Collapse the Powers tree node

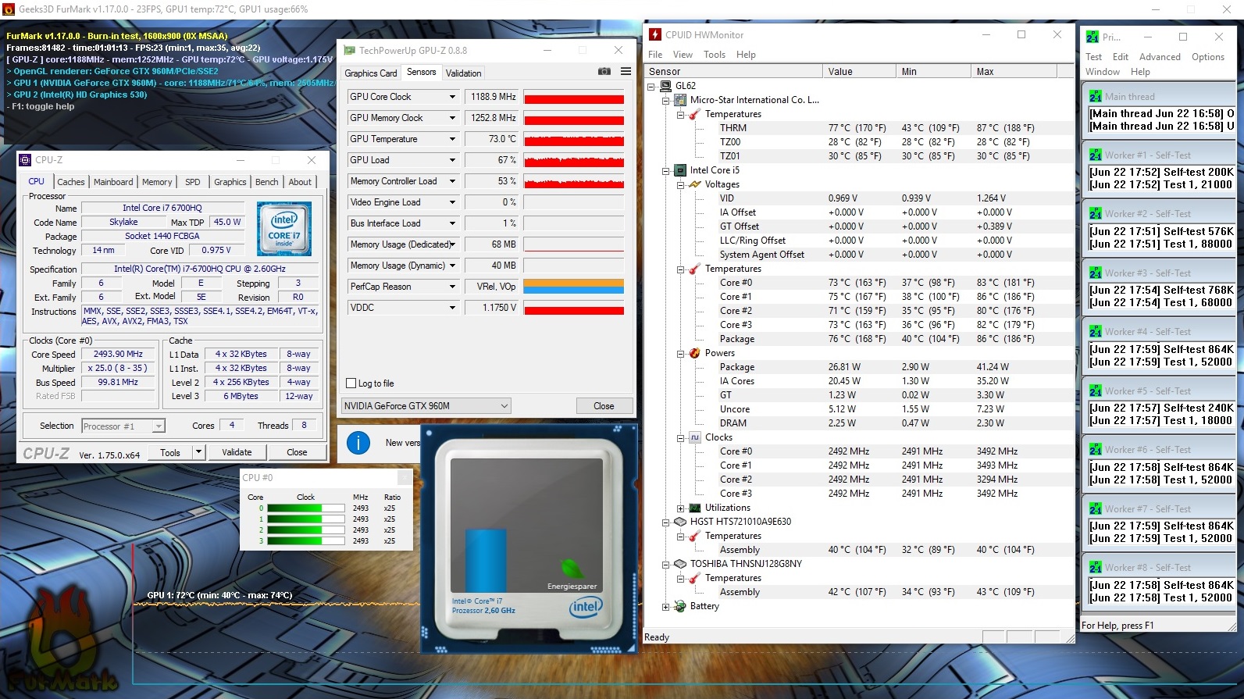click(x=680, y=353)
